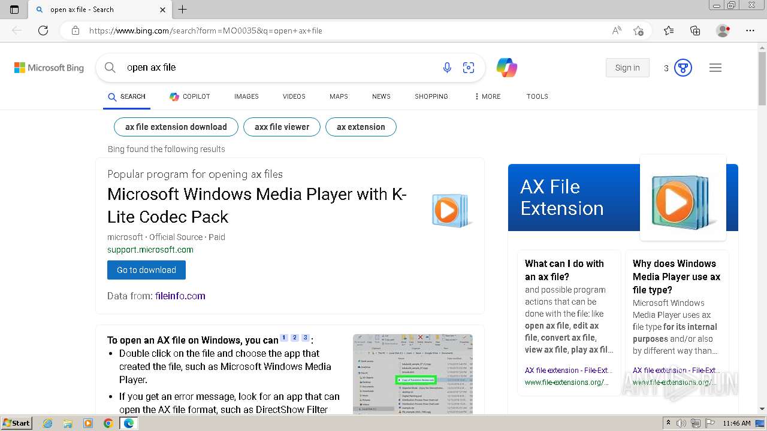Screen dimensions: 767x431
Task: Click the browser refresh icon
Action: pyautogui.click(x=43, y=31)
